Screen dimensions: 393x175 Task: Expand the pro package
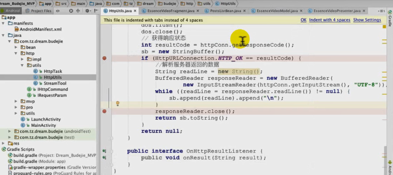click(x=16, y=107)
